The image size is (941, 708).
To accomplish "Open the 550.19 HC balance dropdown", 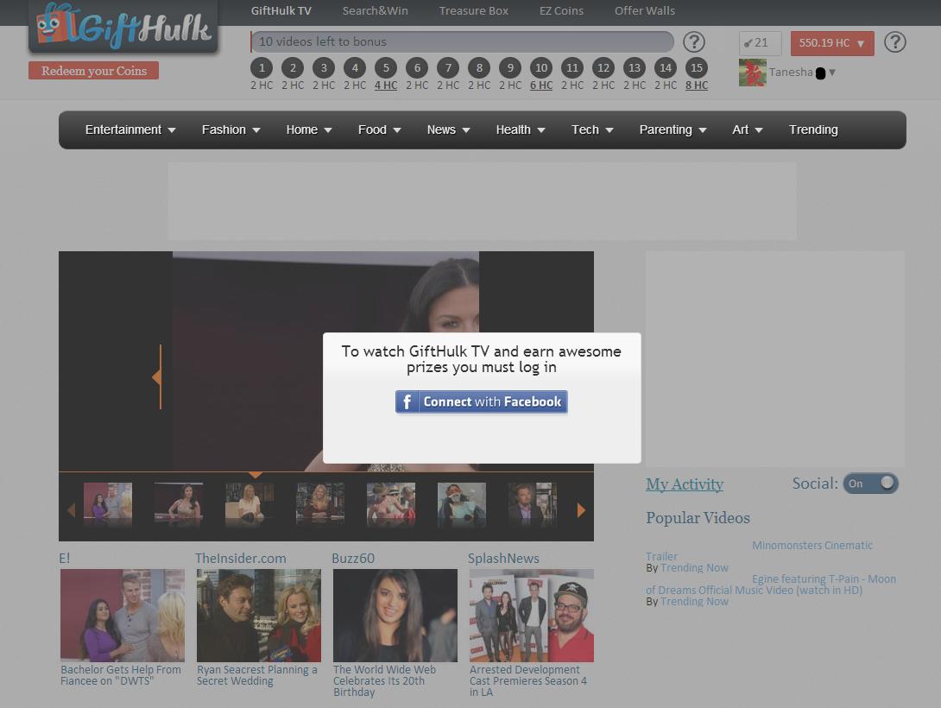I will tap(832, 43).
